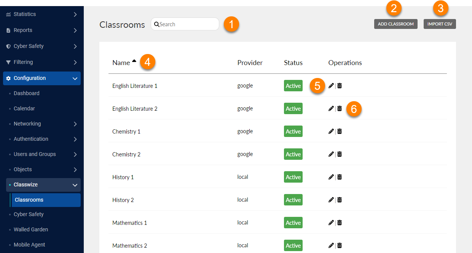
Task: Expand Users and Groups submenu
Action: pyautogui.click(x=75, y=154)
